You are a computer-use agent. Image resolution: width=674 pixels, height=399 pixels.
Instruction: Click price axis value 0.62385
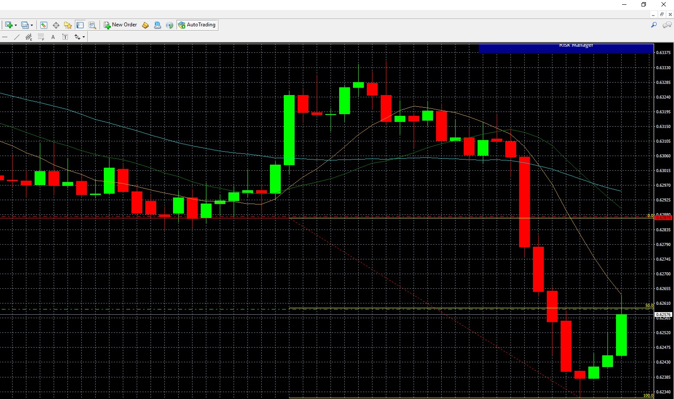(x=664, y=377)
